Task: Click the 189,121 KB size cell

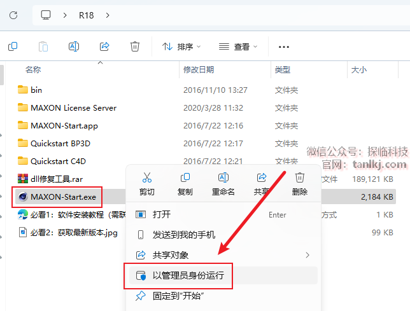Action: (372, 179)
